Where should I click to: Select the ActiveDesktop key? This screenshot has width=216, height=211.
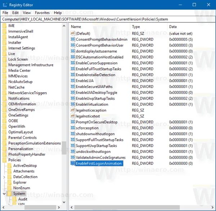click(25, 166)
